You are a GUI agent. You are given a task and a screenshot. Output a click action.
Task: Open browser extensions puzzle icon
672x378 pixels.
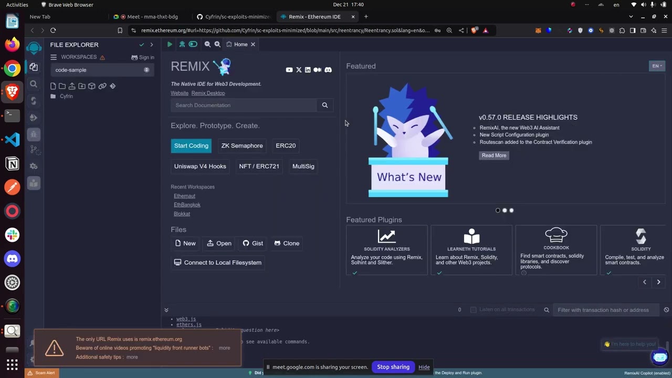pos(622,30)
